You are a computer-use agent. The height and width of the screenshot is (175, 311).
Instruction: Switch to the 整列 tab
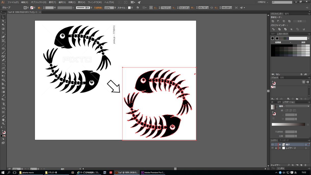[x=287, y=14]
